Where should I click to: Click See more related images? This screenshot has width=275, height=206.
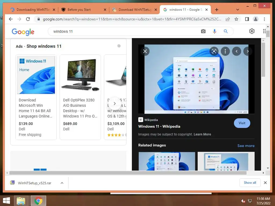pos(246,146)
